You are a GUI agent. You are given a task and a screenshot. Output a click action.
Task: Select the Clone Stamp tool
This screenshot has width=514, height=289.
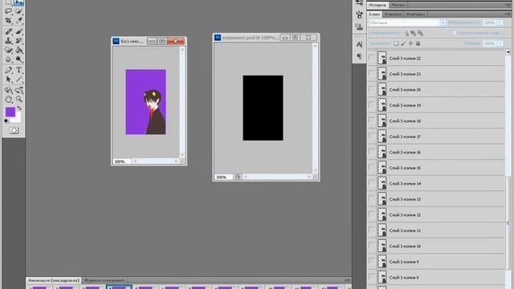[9, 41]
